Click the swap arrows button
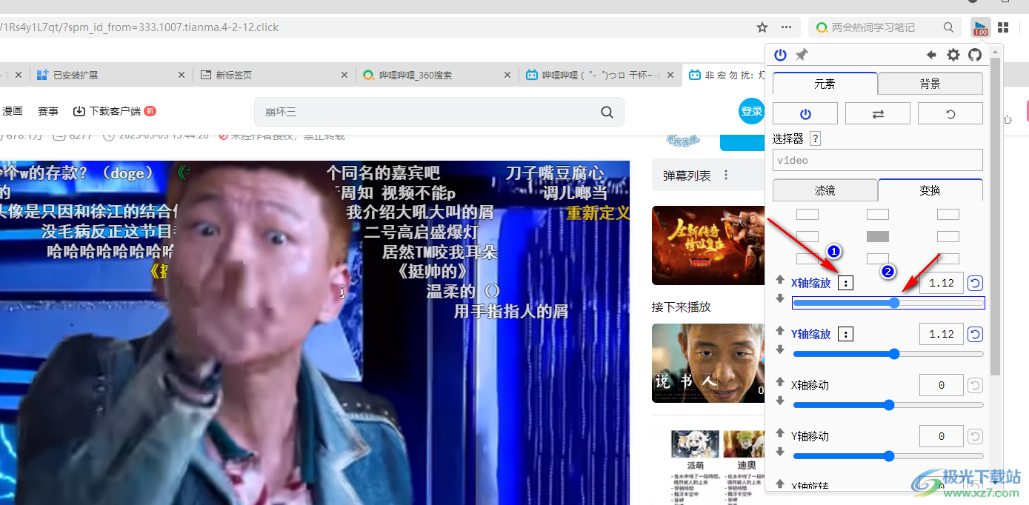 (878, 114)
